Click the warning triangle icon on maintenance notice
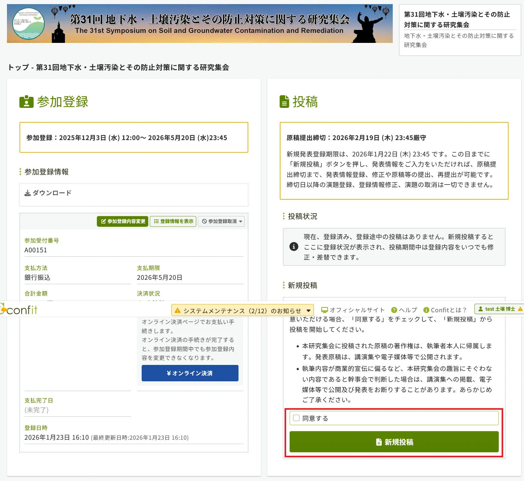This screenshot has height=481, width=524. 178,311
